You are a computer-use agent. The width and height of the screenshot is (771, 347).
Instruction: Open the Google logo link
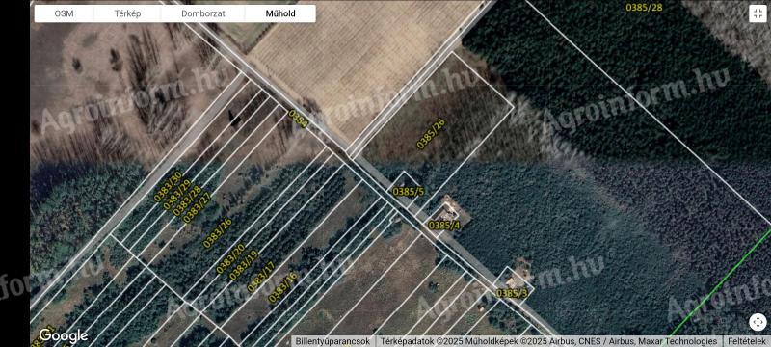[63, 336]
